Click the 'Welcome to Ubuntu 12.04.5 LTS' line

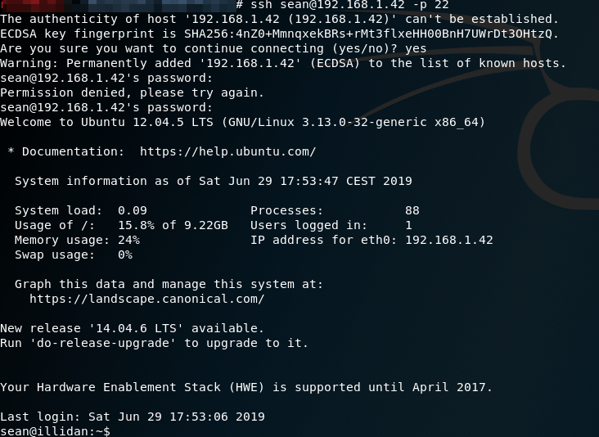point(242,122)
